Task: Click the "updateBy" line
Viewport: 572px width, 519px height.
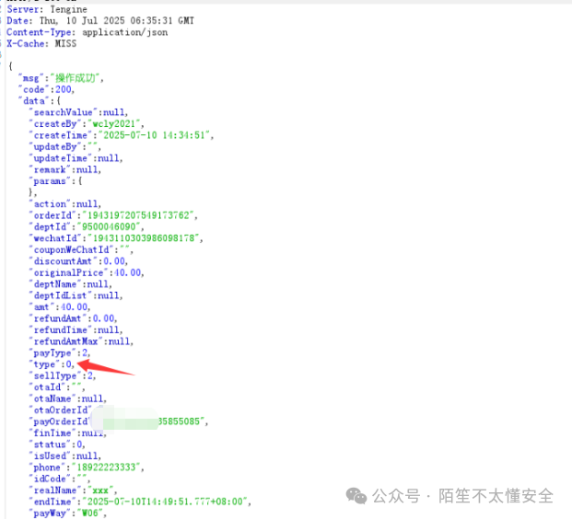Action: (x=64, y=147)
